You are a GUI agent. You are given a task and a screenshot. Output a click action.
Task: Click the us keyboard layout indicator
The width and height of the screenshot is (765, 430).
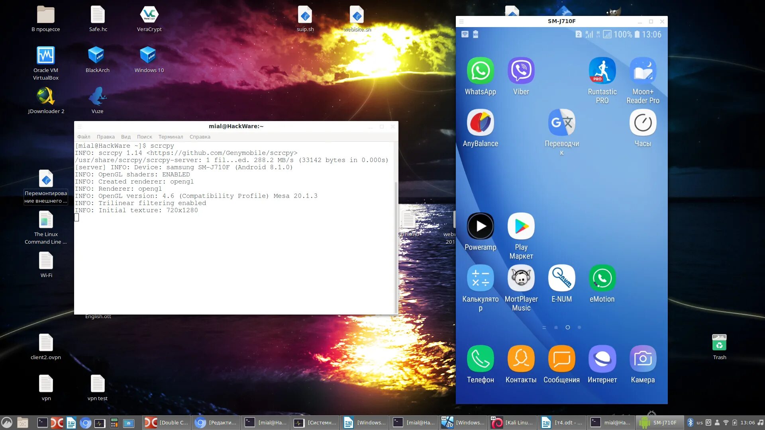pyautogui.click(x=699, y=422)
